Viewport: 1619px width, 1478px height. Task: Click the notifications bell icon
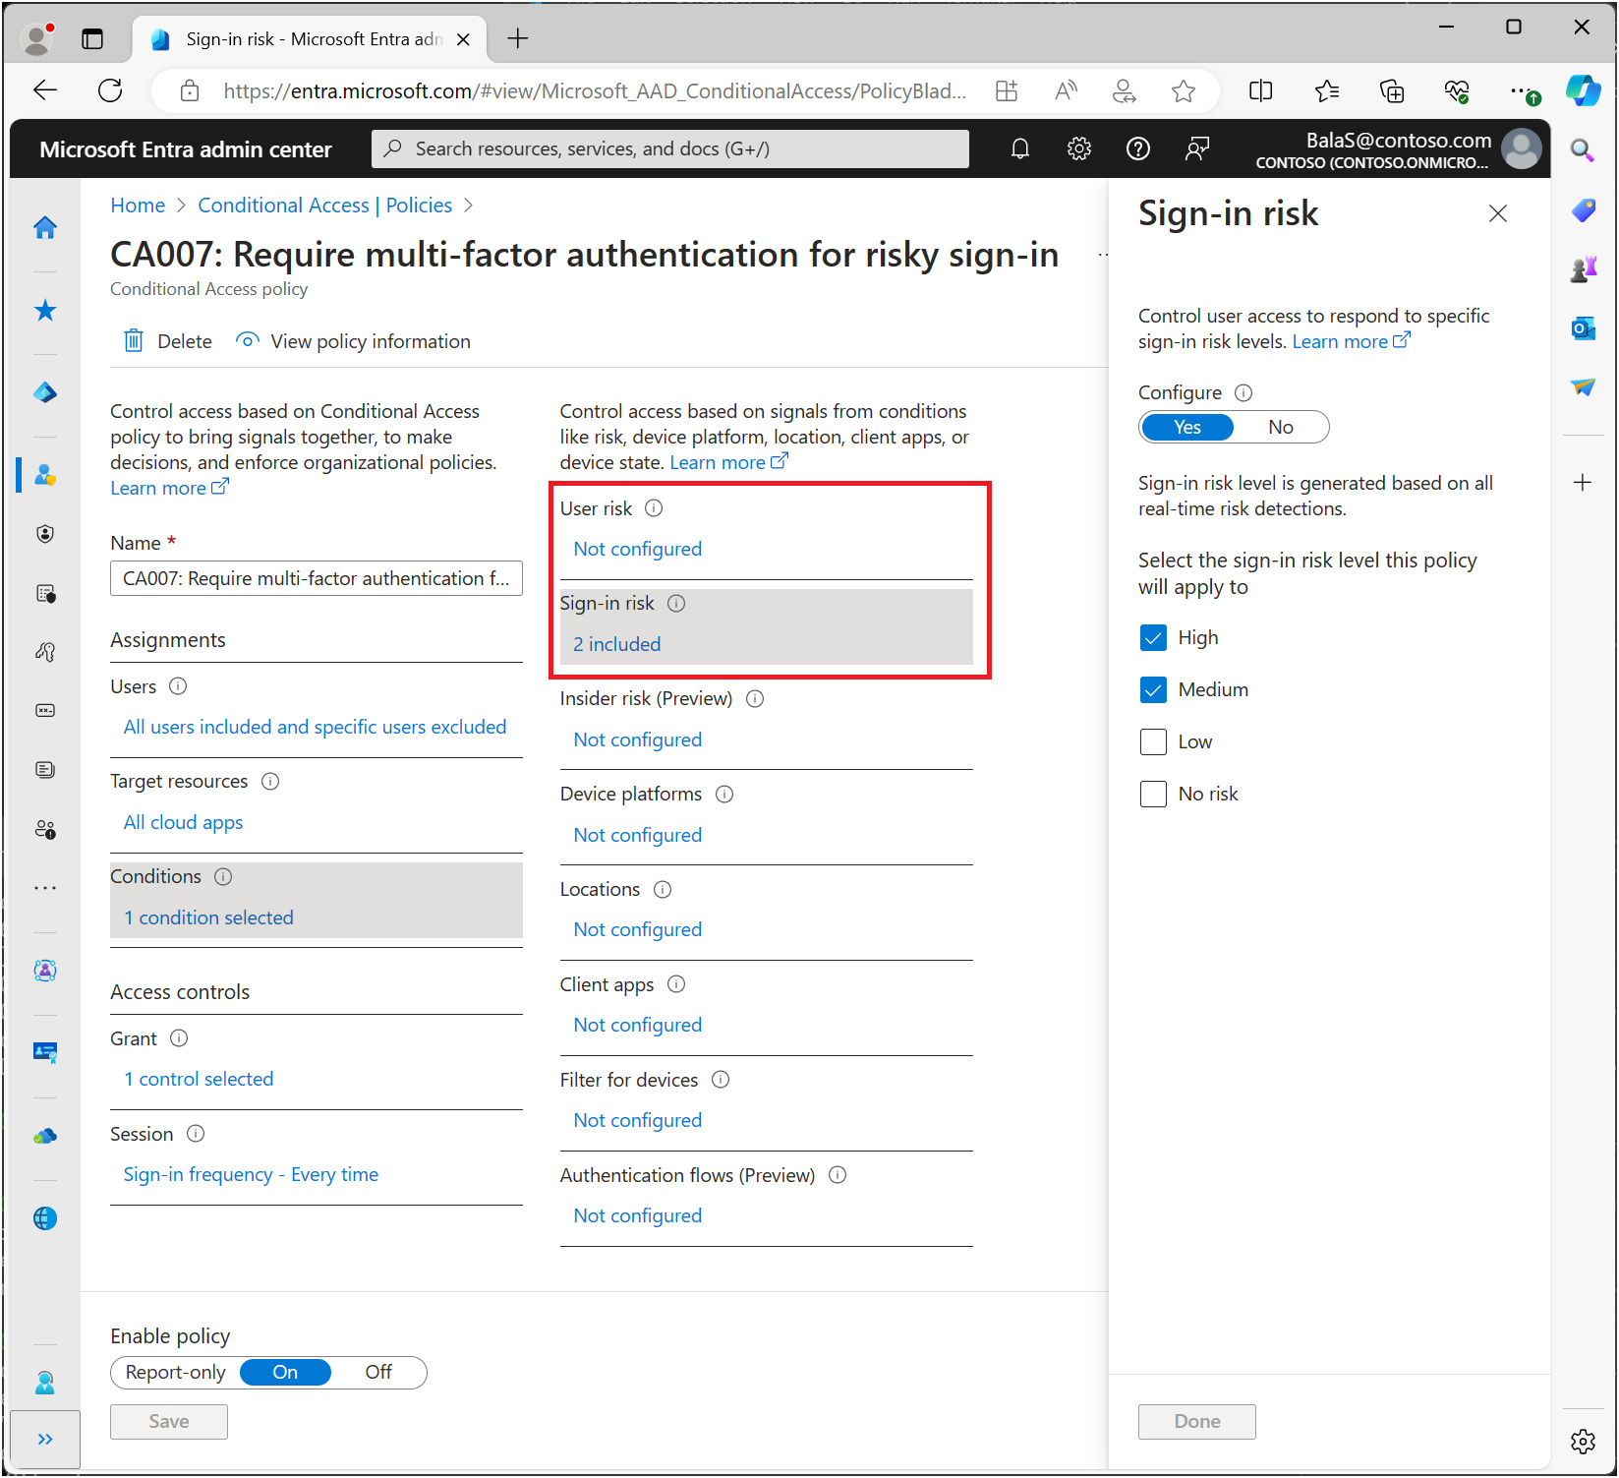click(1019, 148)
